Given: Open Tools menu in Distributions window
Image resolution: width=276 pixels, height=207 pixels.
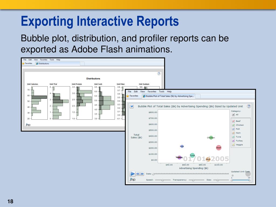Looking at the screenshot, I should (52, 60).
